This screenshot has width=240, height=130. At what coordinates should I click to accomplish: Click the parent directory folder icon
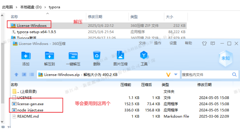coord(14,91)
